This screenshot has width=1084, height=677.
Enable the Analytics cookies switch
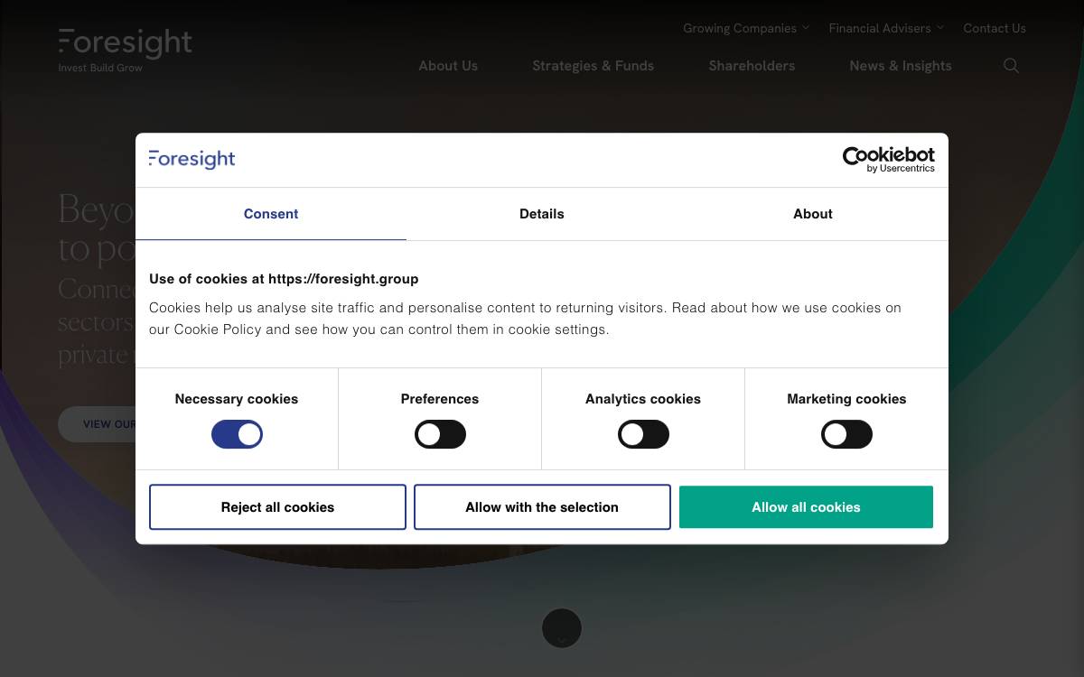coord(643,434)
